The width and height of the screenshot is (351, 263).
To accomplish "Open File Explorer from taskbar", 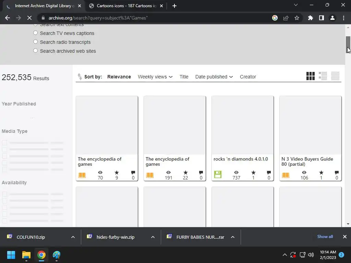I will (26, 255).
